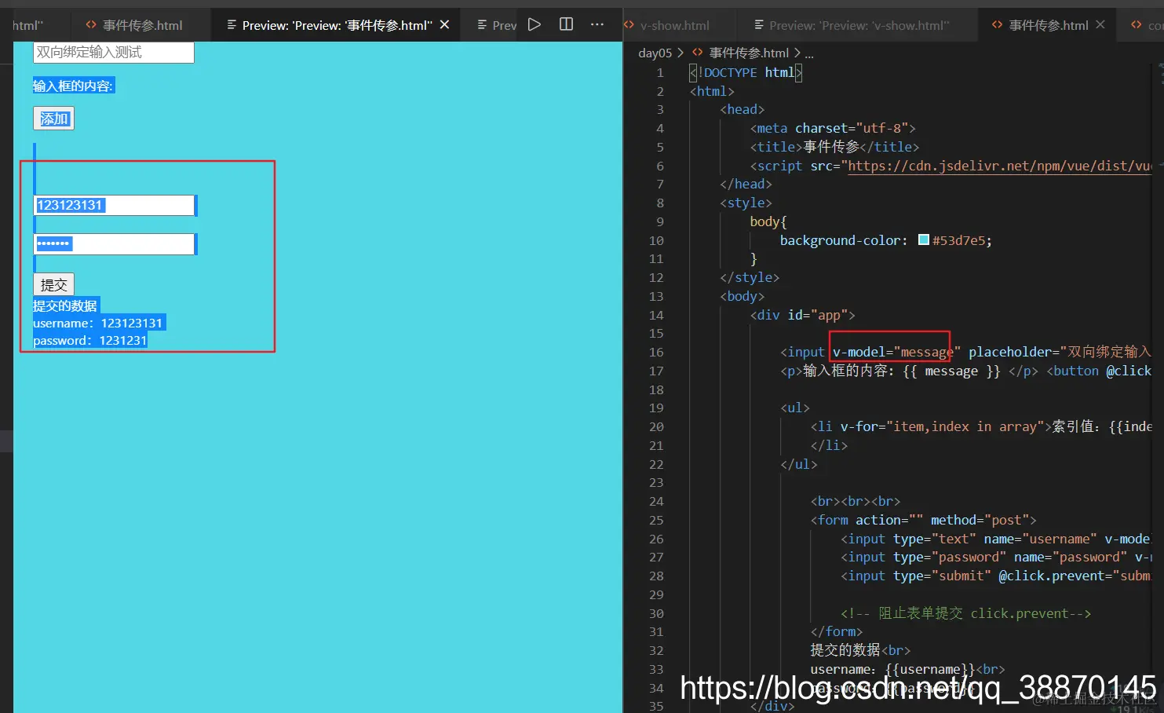
Task: Click username: 123123131 output line
Action: [97, 323]
